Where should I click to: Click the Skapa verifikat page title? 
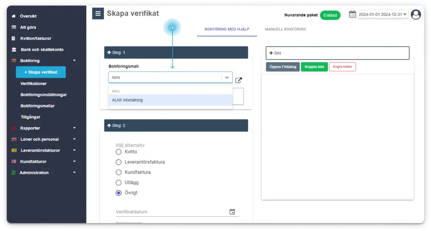coord(133,13)
